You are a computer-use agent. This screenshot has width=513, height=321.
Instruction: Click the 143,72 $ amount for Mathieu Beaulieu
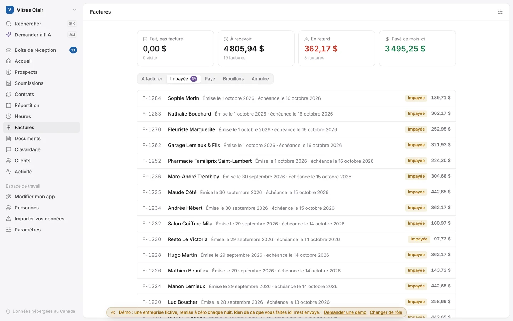(x=441, y=270)
